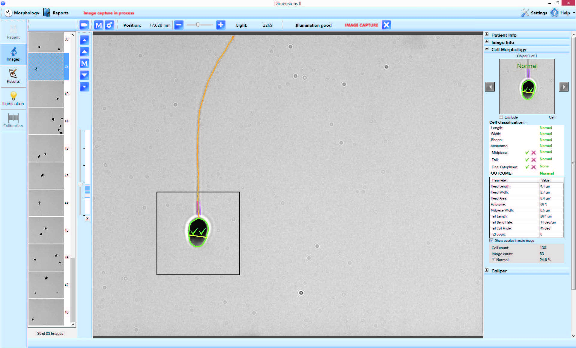Open Settings
Screen dimensions: 576x348
pos(534,13)
